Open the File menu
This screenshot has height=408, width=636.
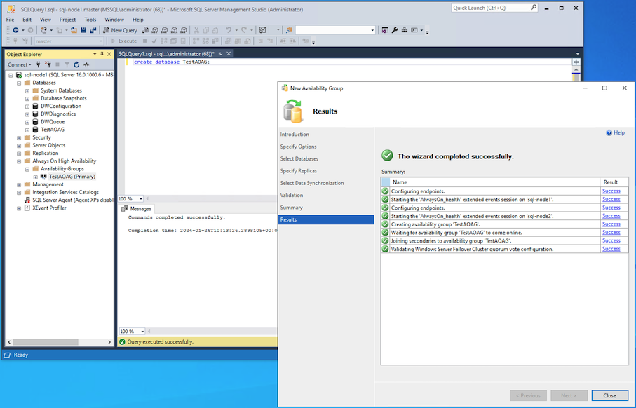10,20
